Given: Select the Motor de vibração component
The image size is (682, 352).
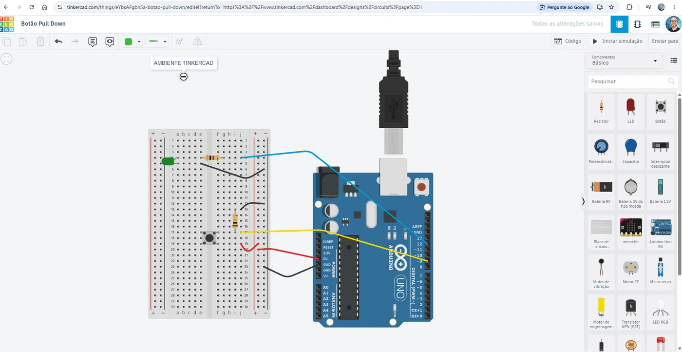Looking at the screenshot, I should click(601, 272).
